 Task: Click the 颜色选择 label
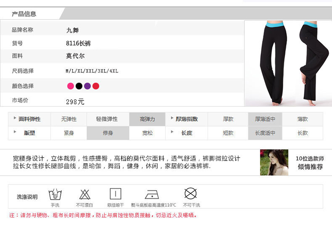click(23, 86)
